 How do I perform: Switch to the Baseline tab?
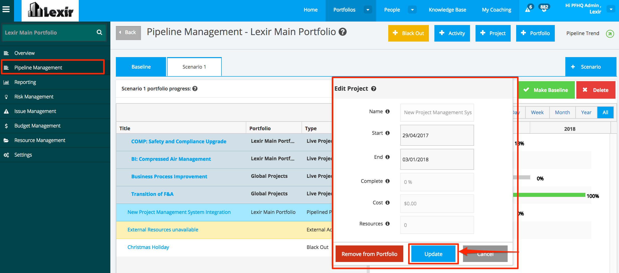141,67
